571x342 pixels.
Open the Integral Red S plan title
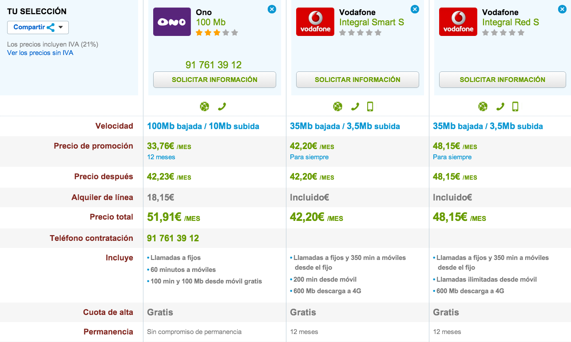tap(511, 22)
